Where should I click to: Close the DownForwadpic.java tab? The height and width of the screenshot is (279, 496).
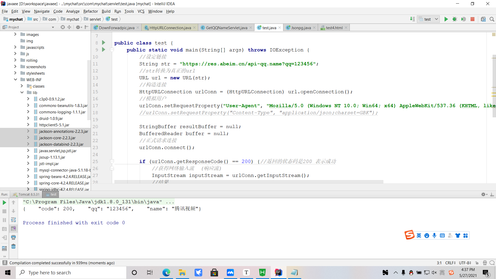(138, 28)
